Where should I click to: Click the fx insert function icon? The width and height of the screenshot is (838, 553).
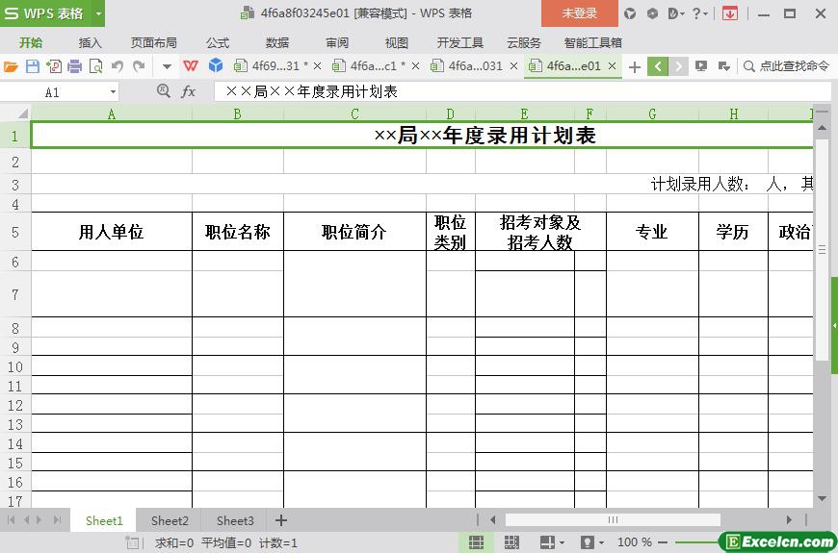[x=188, y=91]
